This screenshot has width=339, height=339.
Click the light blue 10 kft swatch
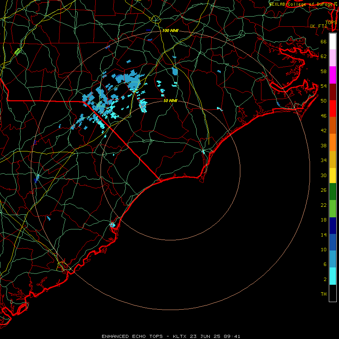coord(333,259)
